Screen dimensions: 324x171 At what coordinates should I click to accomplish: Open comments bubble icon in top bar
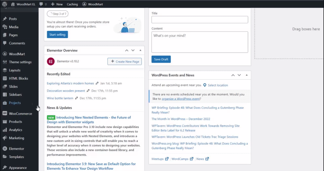click(41, 4)
